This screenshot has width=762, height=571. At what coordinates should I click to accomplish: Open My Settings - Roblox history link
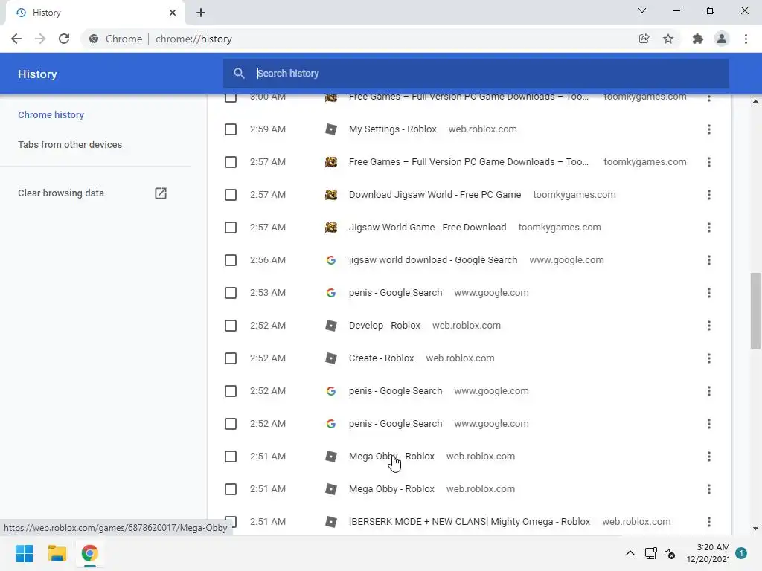(x=393, y=129)
